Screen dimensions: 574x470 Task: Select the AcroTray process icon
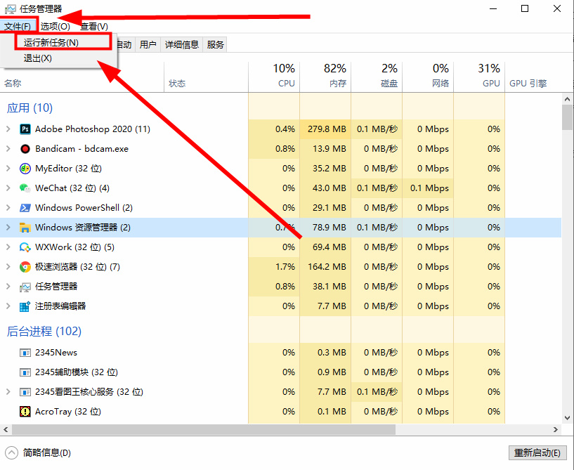[24, 411]
